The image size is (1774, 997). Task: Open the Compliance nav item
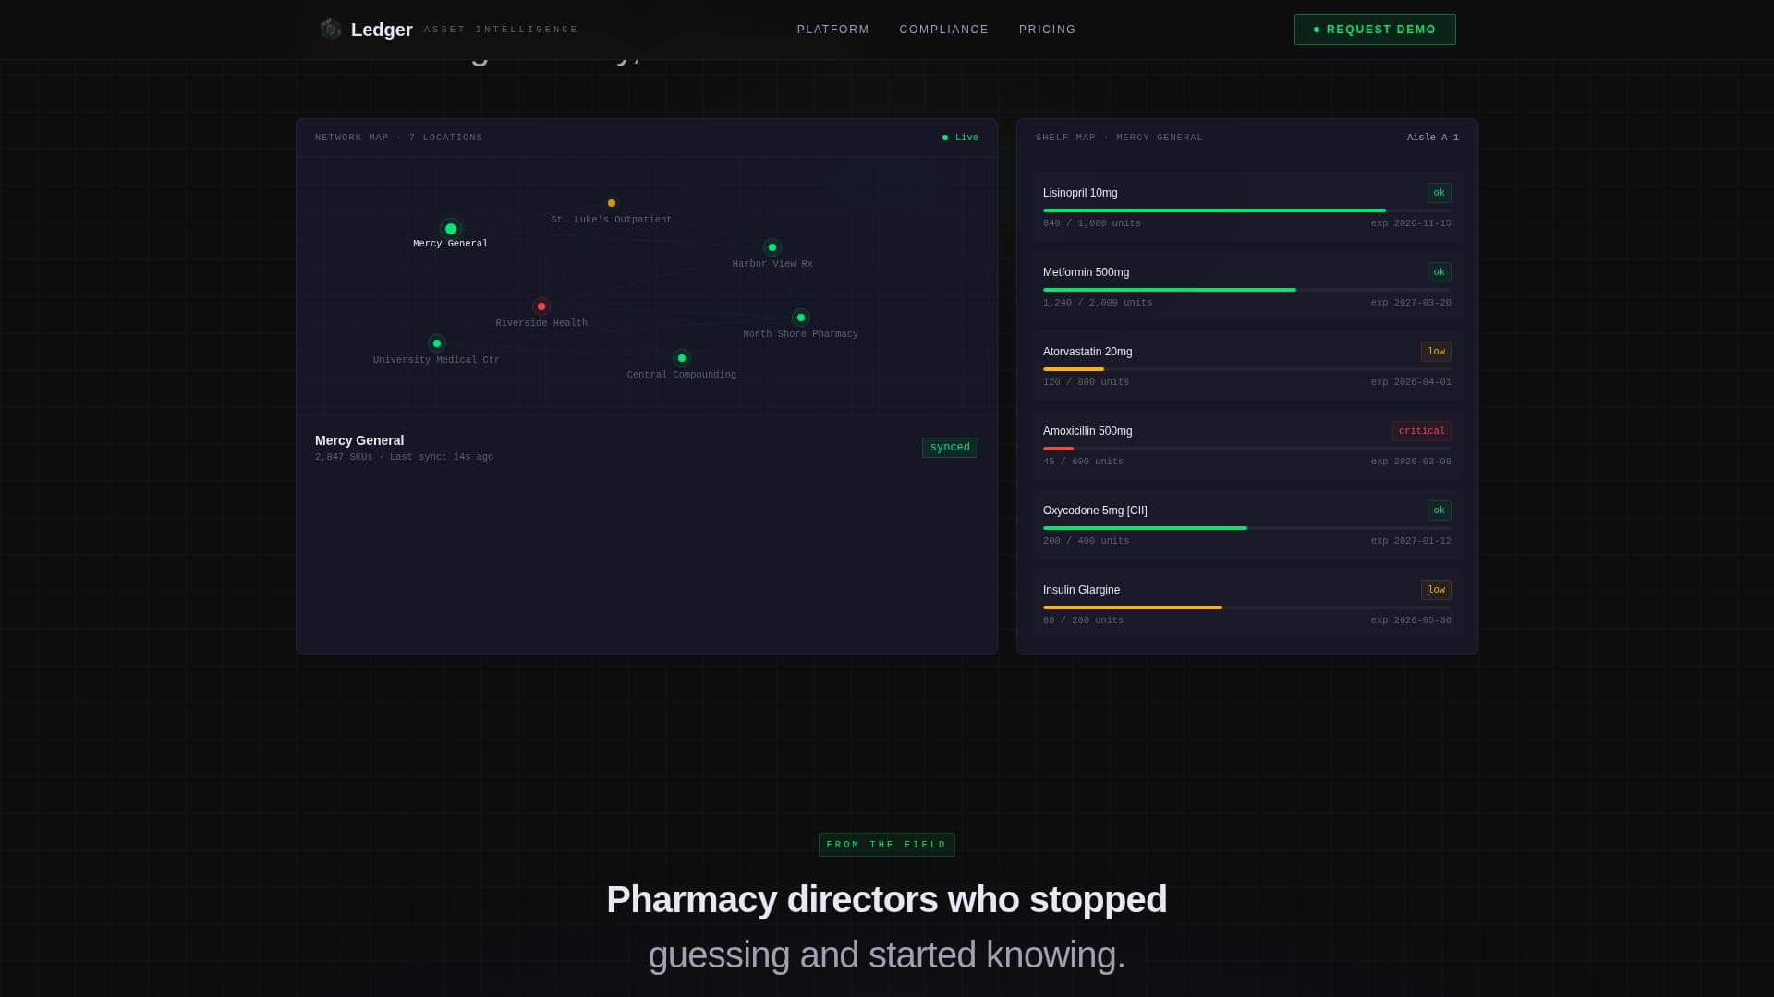click(x=943, y=30)
